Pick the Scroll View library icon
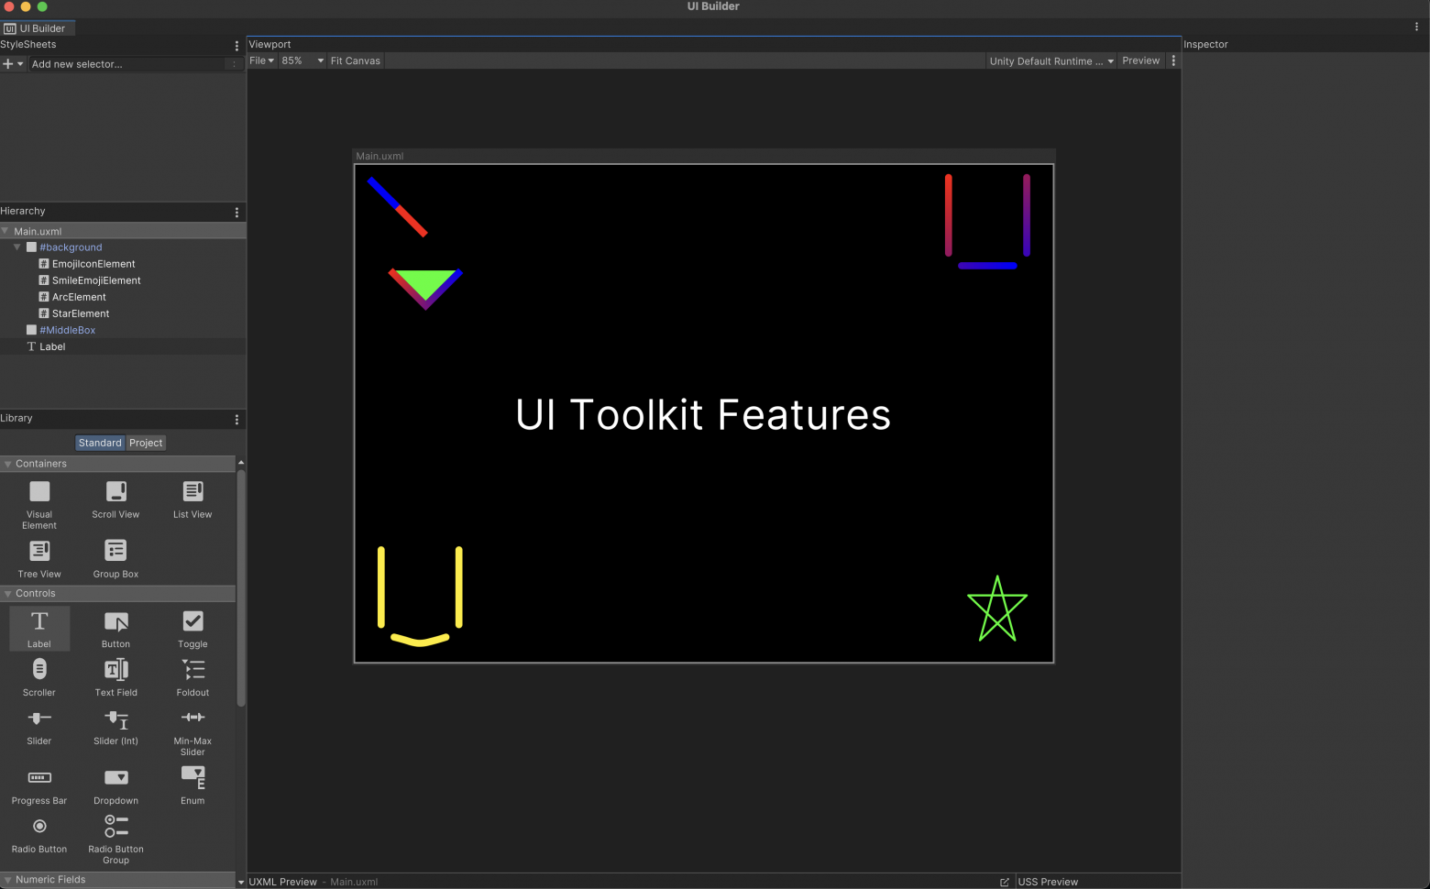This screenshot has width=1430, height=889. pyautogui.click(x=116, y=492)
